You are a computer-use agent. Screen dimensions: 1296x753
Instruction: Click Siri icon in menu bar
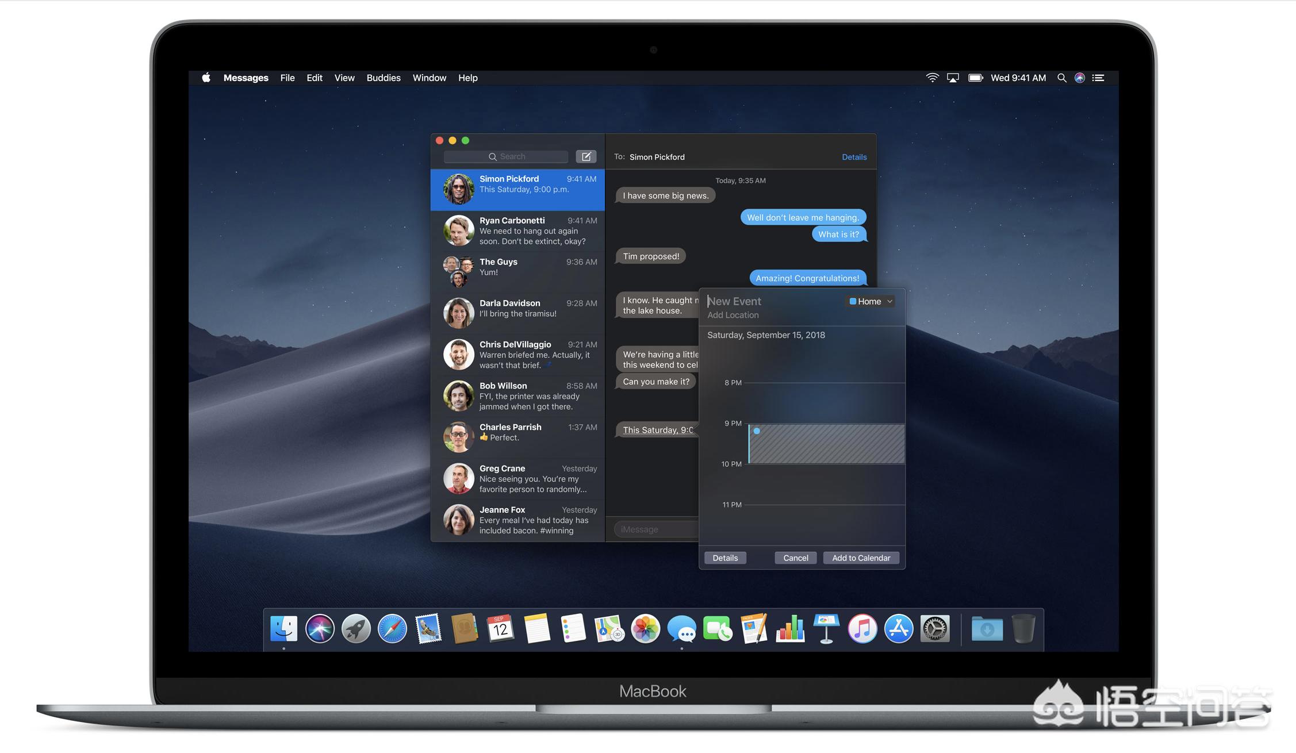[x=1080, y=78]
